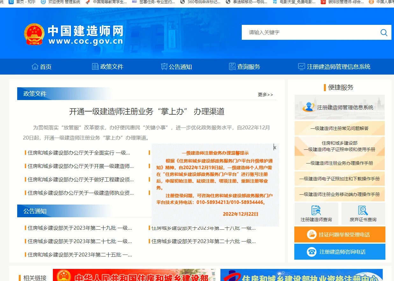Viewport: 394px width, 281px height.
Task: Open 2023年第二十九批 announcement link
Action: (x=80, y=228)
